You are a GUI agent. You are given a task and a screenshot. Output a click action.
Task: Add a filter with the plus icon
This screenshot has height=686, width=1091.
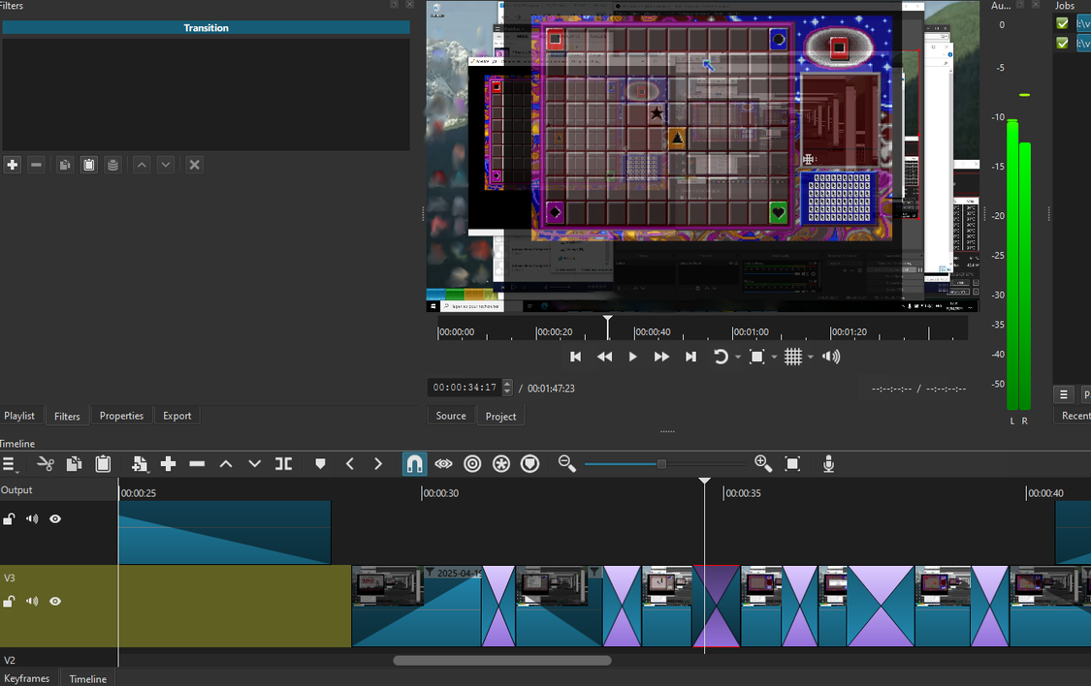tap(12, 165)
